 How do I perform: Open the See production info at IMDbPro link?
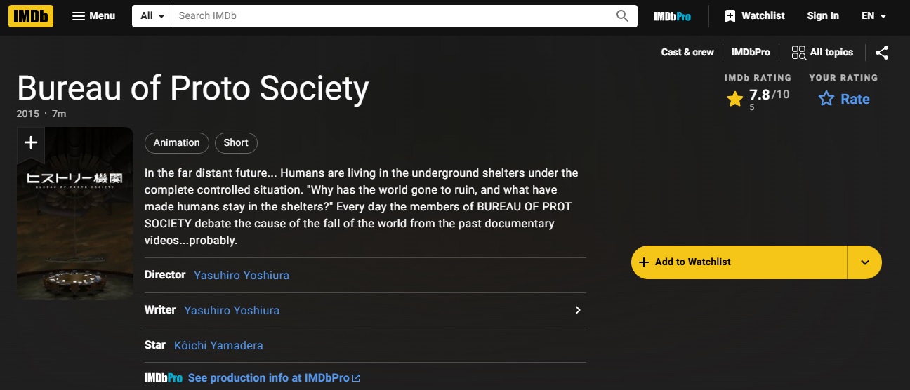[x=274, y=378]
